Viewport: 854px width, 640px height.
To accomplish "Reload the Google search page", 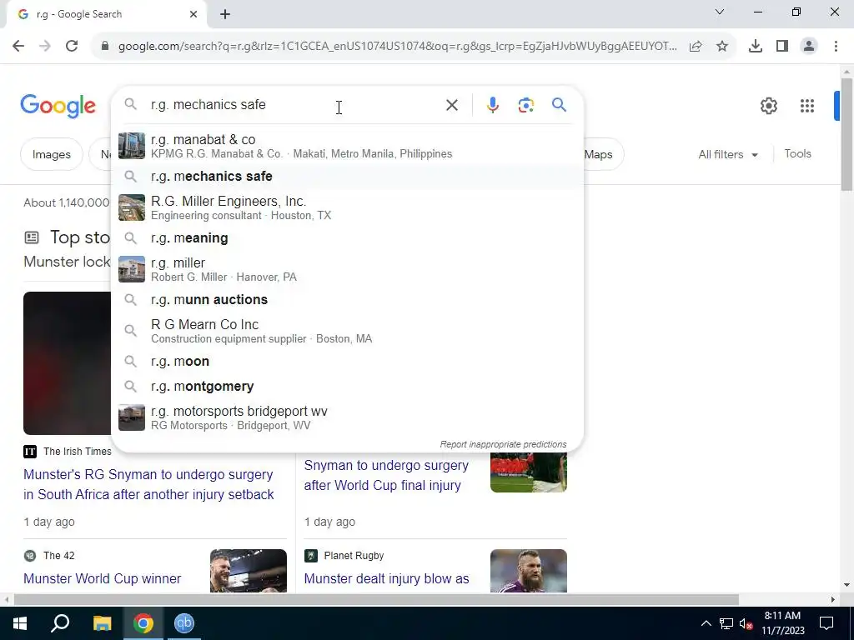I will [72, 47].
